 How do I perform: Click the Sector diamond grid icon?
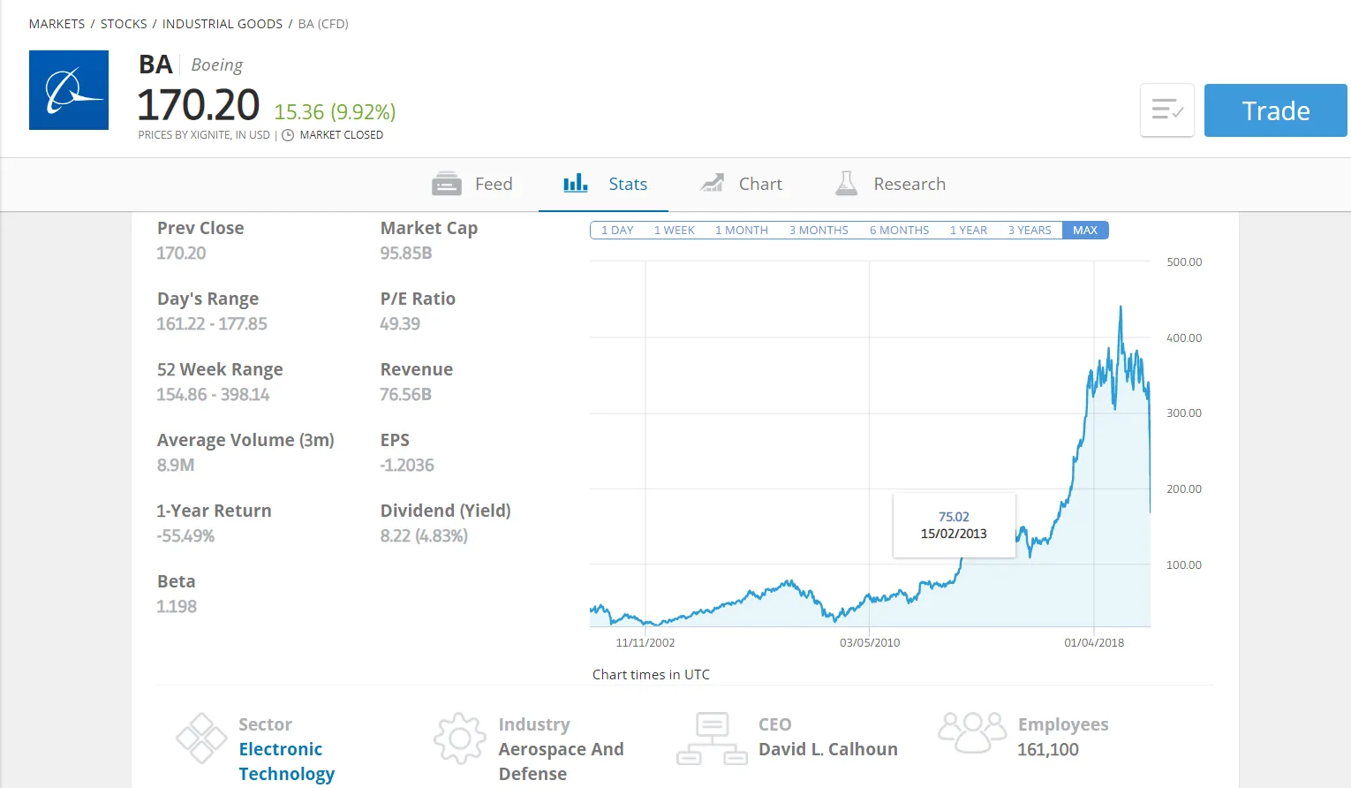[x=201, y=739]
